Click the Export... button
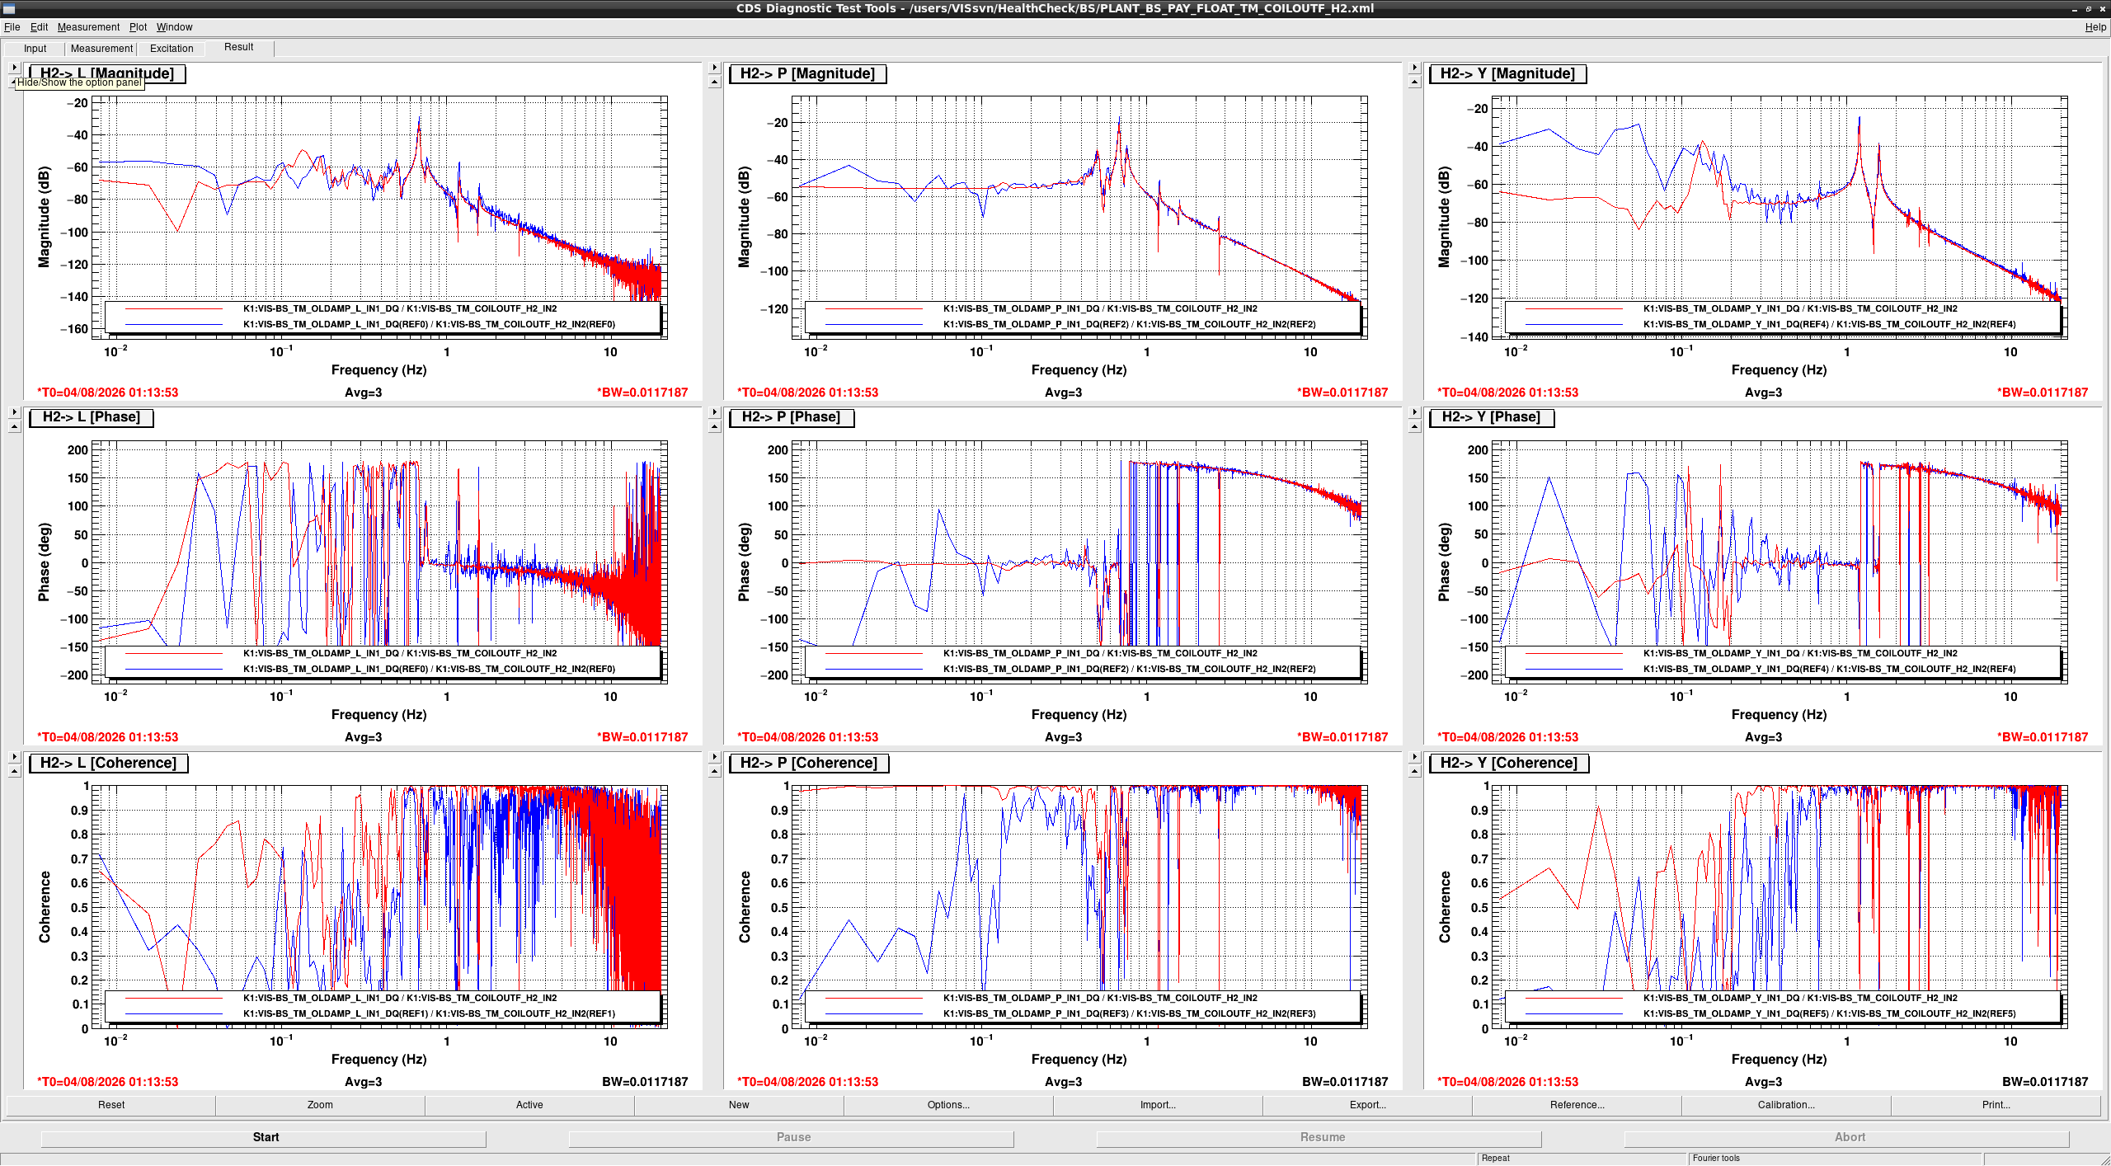 [x=1367, y=1105]
